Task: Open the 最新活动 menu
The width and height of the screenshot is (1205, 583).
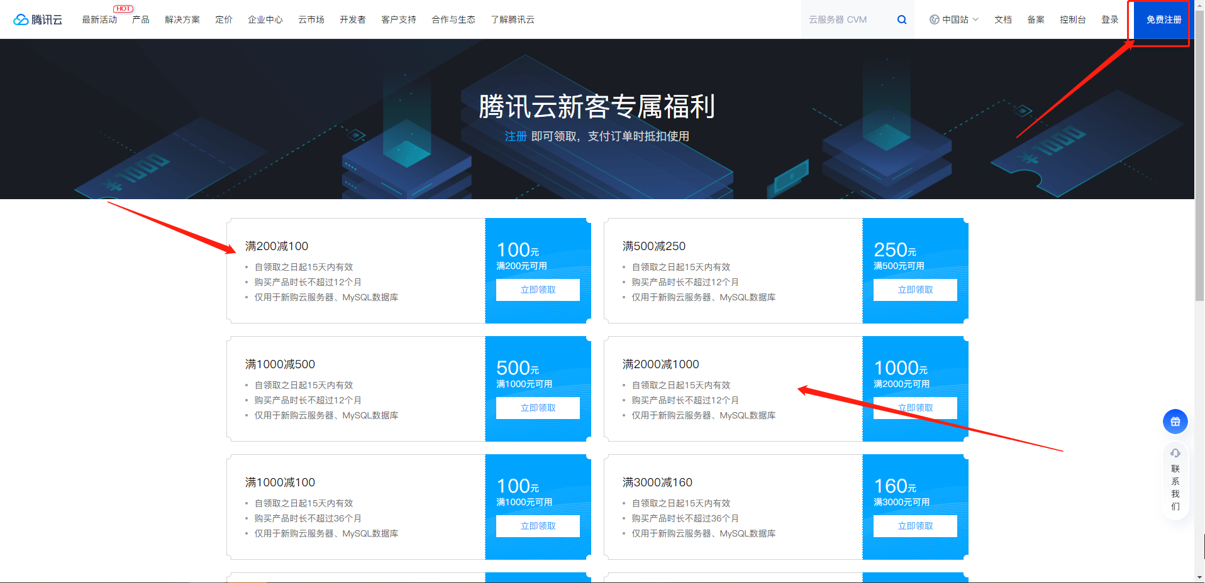Action: pos(99,19)
